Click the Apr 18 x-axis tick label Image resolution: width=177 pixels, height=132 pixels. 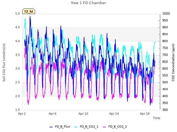(x=145, y=114)
